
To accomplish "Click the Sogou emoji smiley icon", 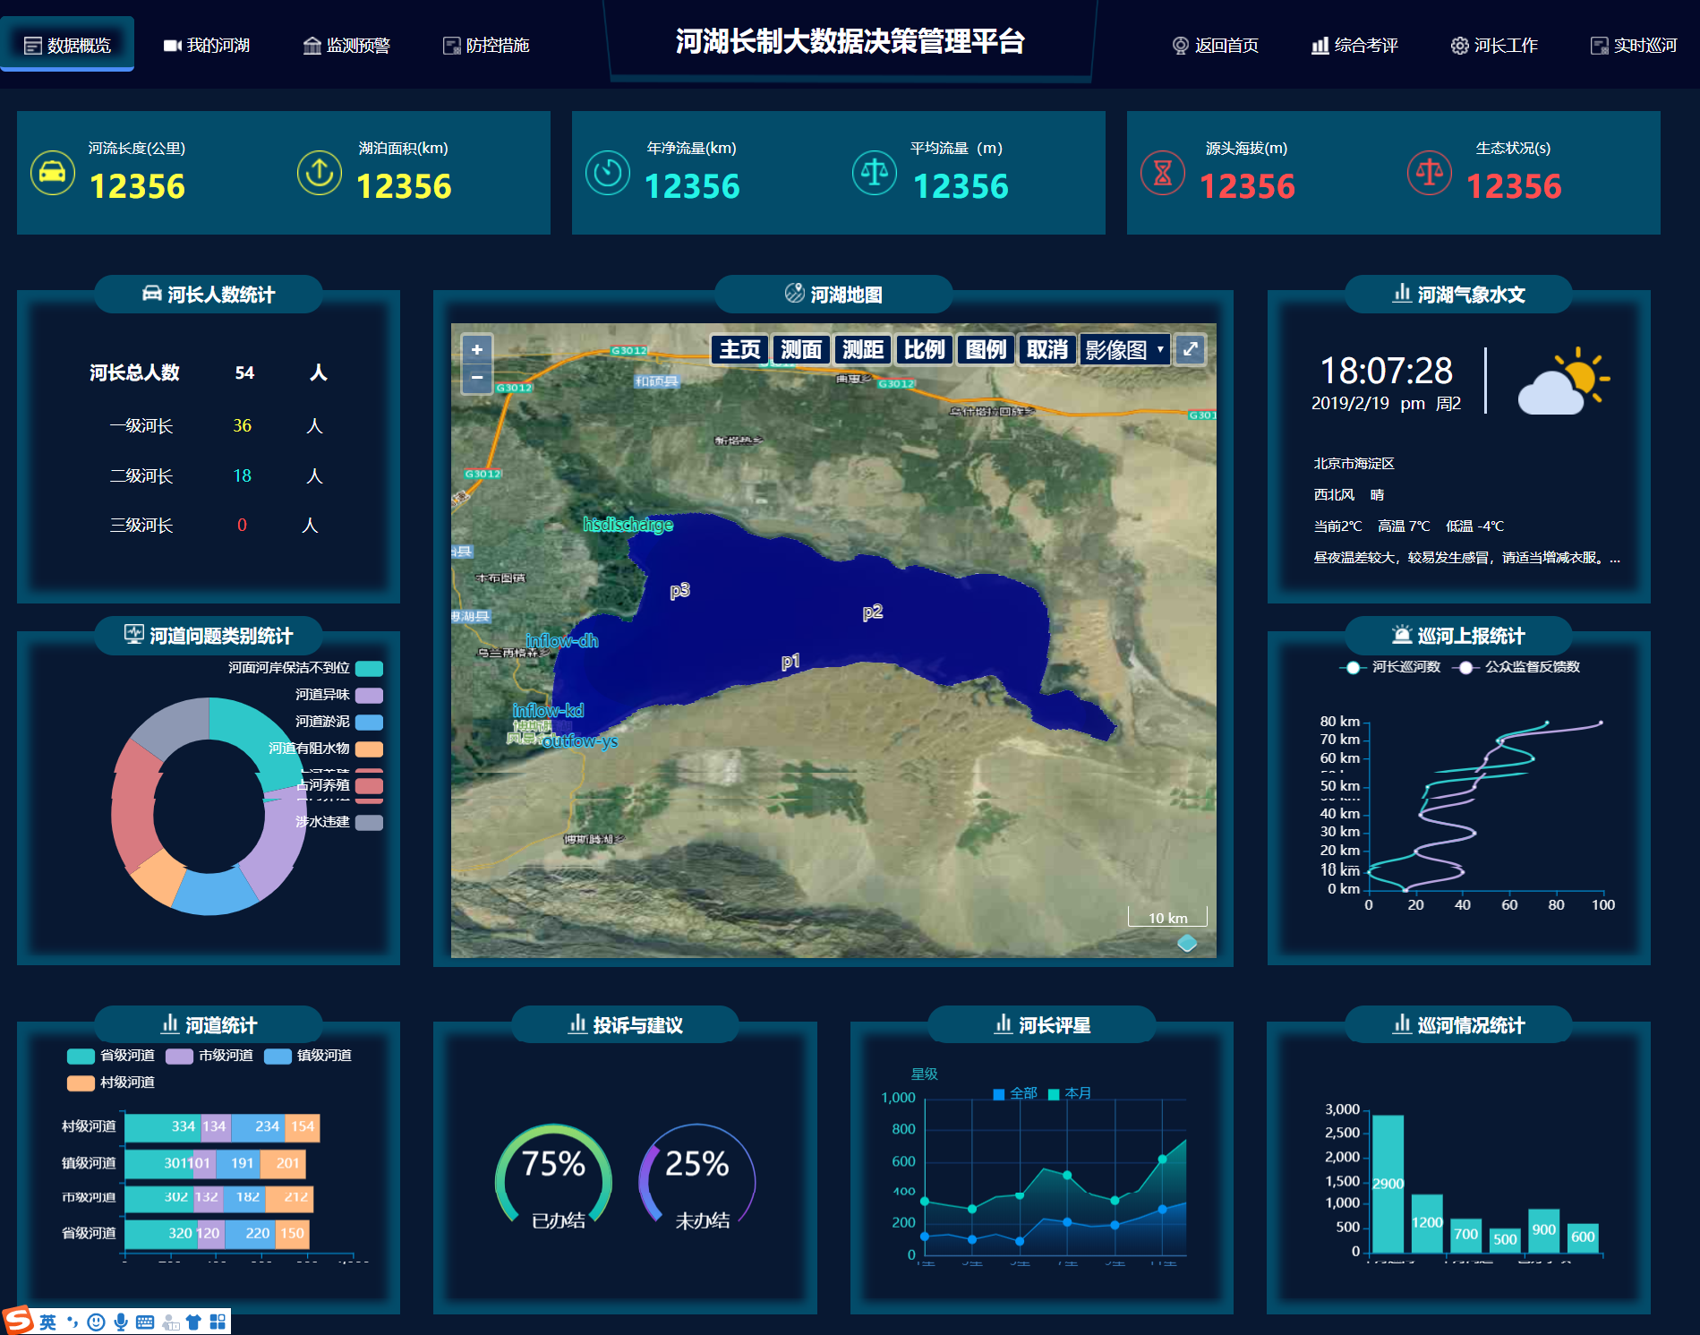I will pos(97,1322).
